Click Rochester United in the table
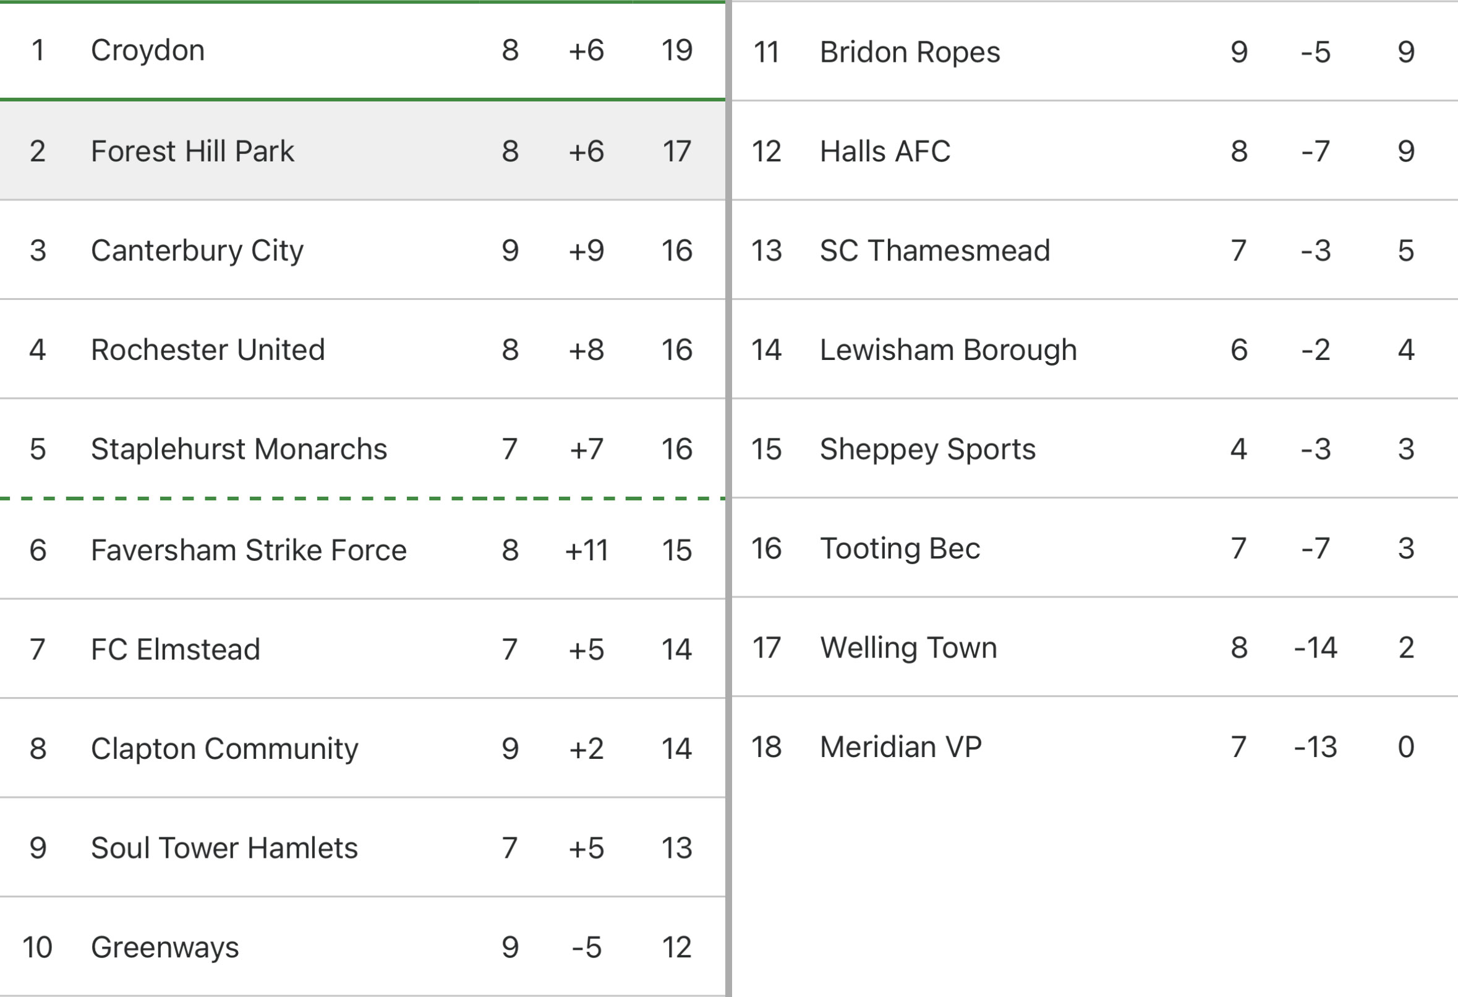 tap(362, 349)
